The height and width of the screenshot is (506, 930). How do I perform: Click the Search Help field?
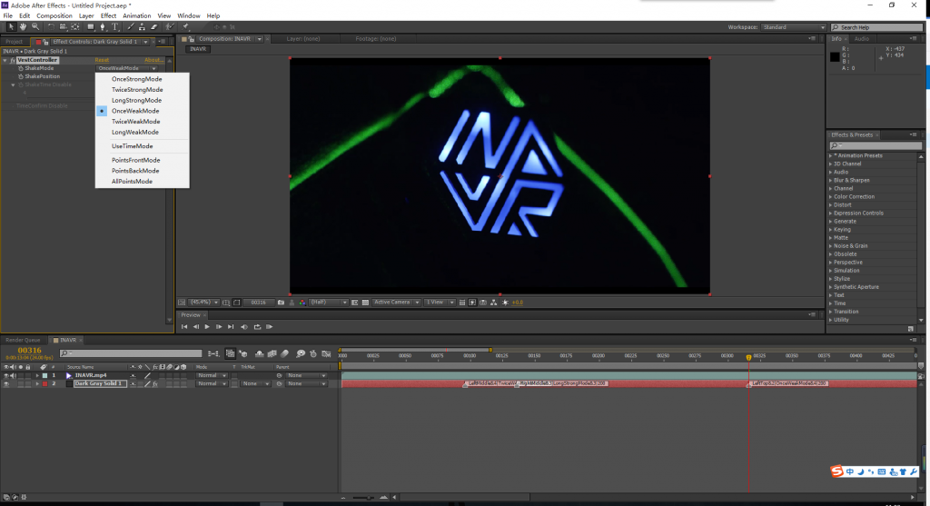tap(877, 27)
